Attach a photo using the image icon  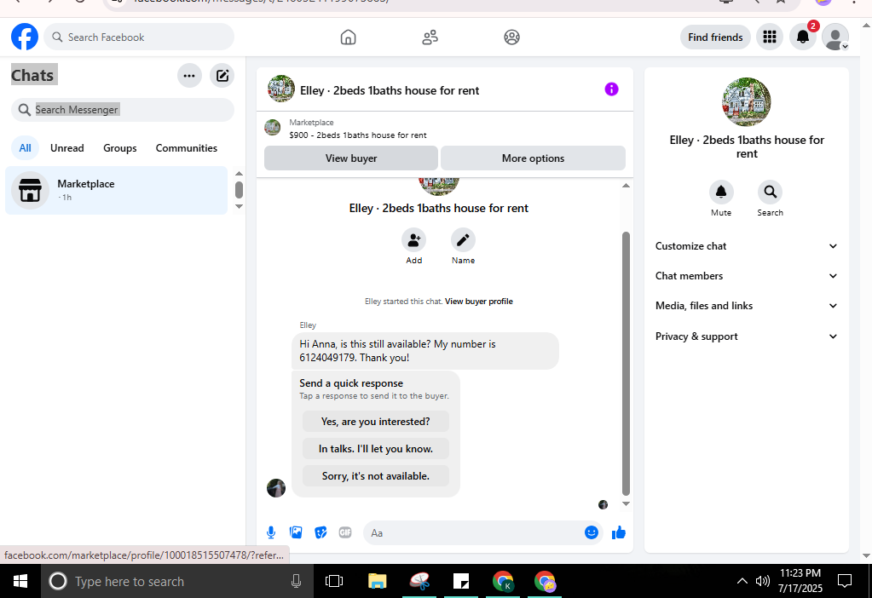click(296, 532)
